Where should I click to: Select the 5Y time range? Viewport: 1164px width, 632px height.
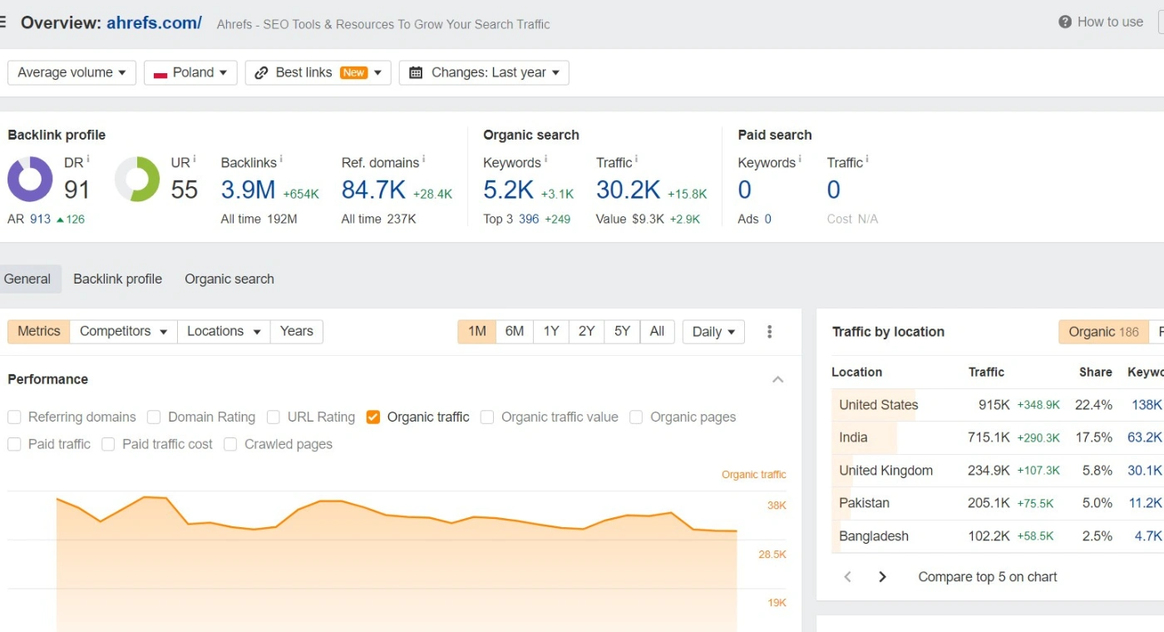(x=623, y=332)
